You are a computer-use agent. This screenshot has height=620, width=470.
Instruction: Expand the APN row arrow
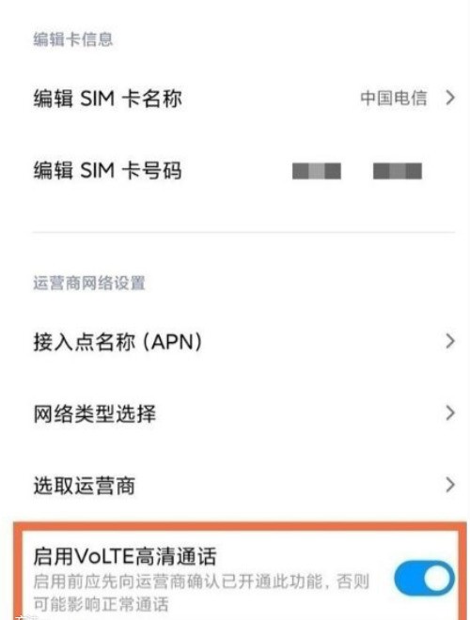(450, 341)
